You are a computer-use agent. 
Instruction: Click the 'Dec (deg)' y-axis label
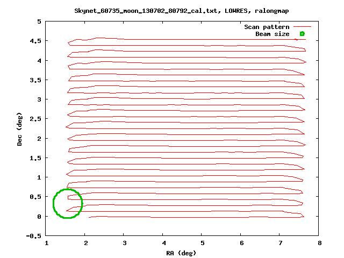[x=19, y=129]
